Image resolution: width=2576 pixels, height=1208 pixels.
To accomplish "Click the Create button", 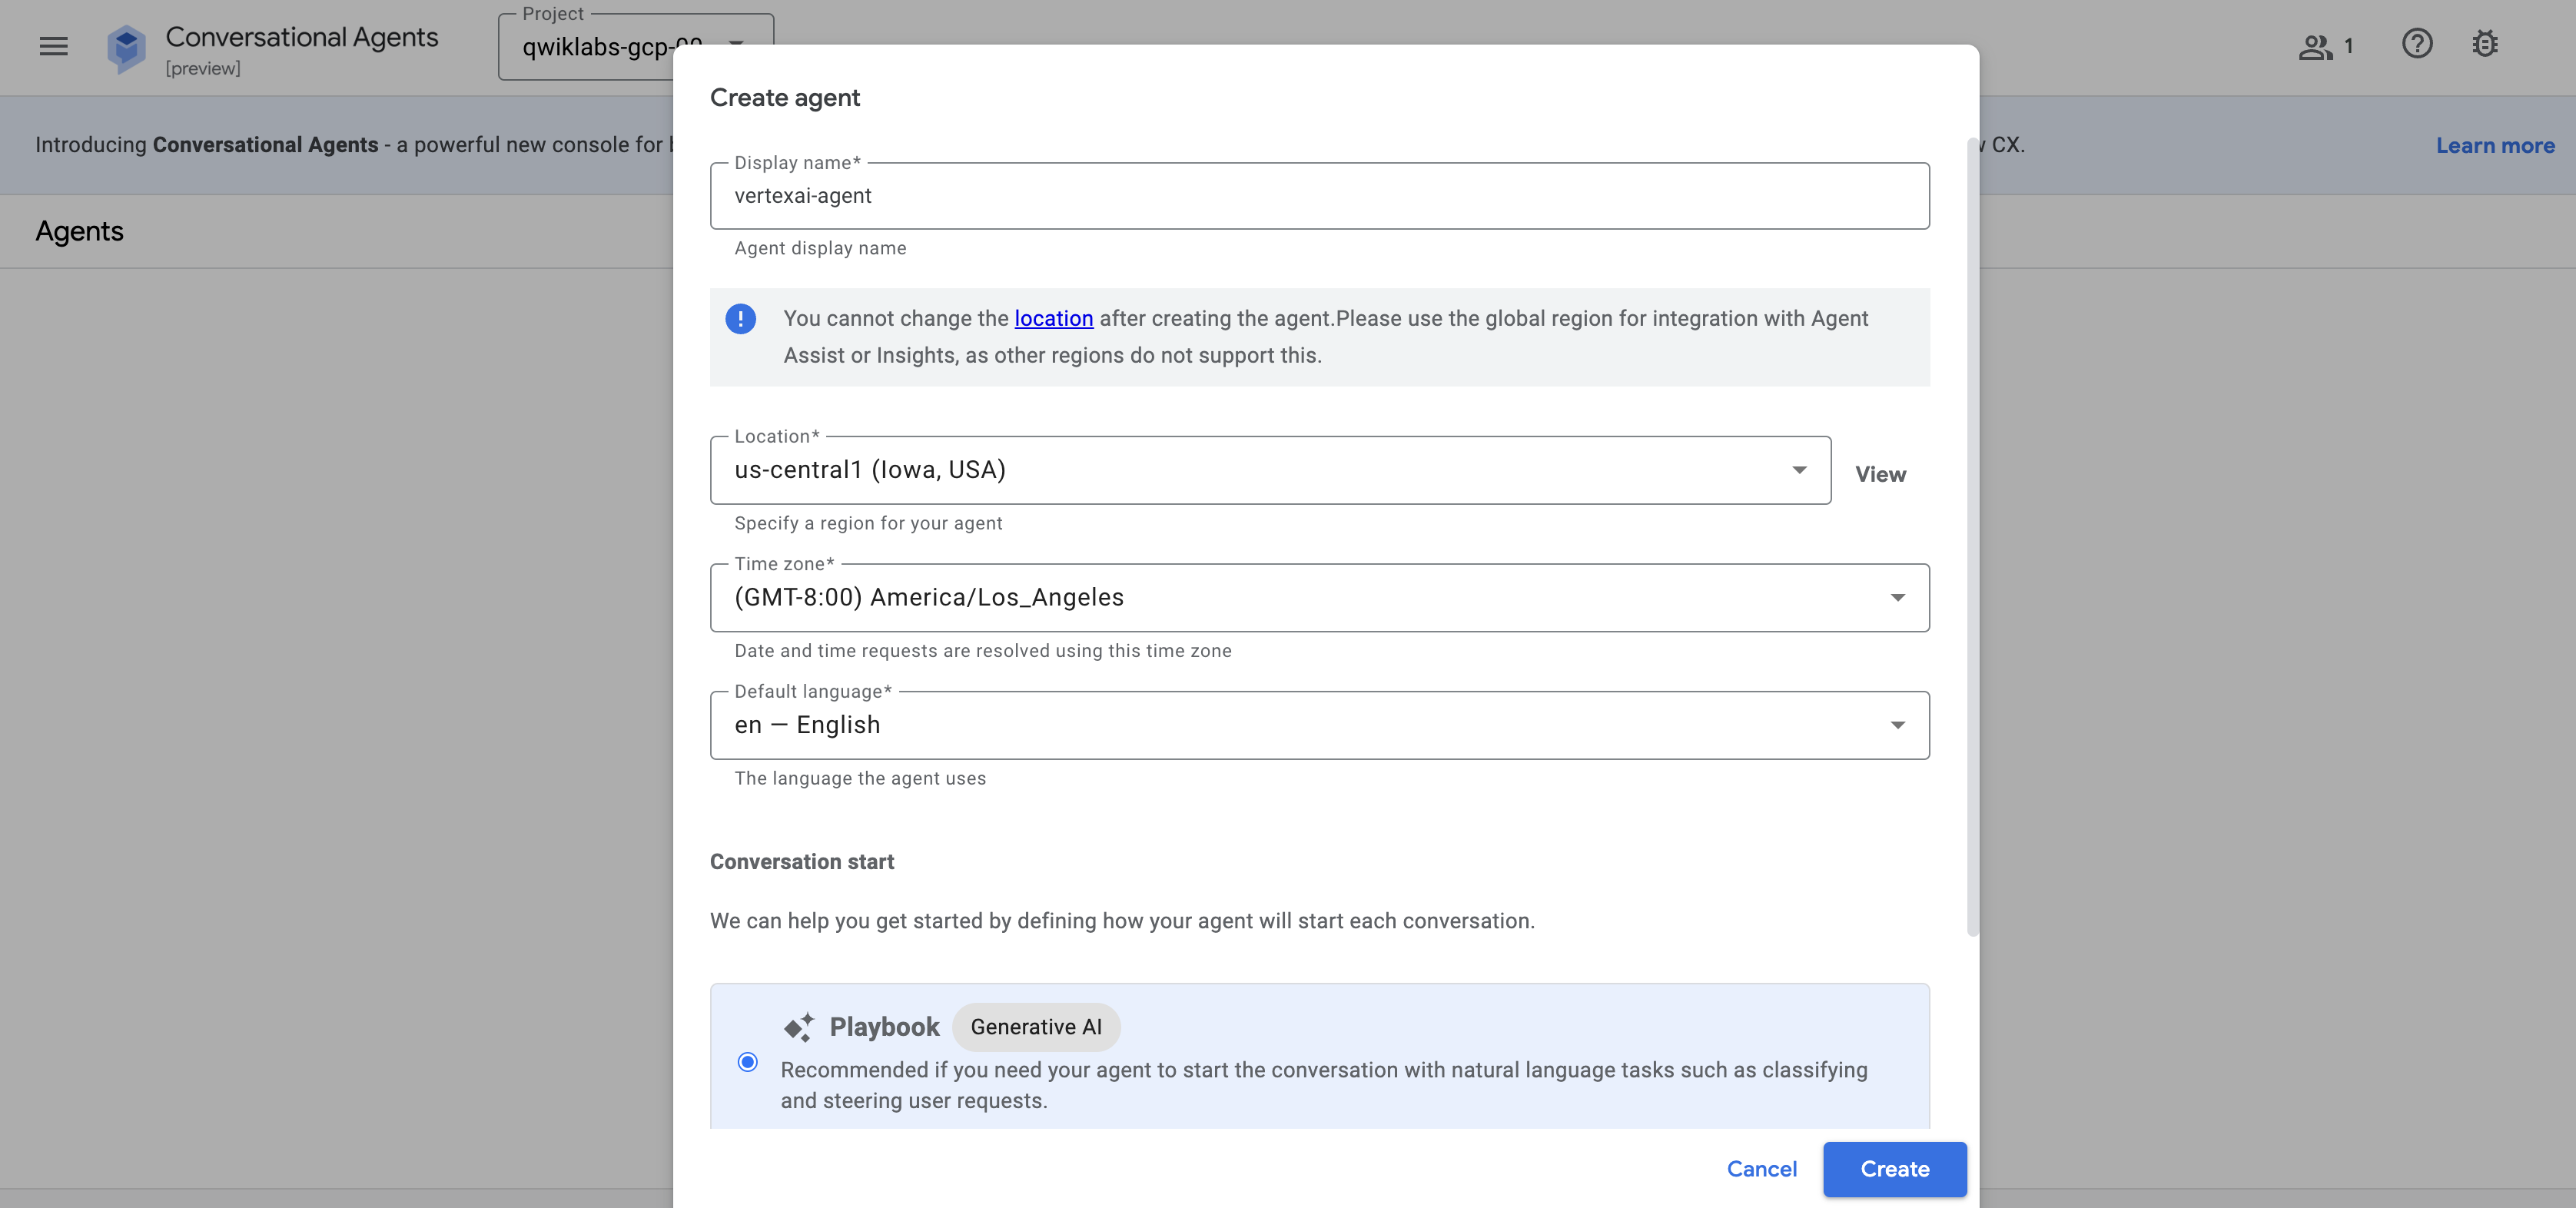I will point(1894,1168).
